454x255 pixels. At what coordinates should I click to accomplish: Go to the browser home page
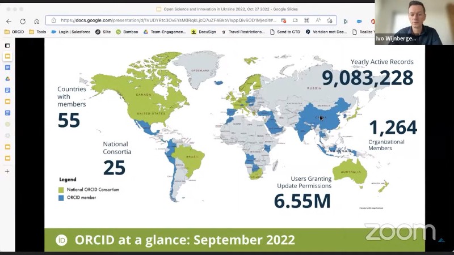(36, 21)
